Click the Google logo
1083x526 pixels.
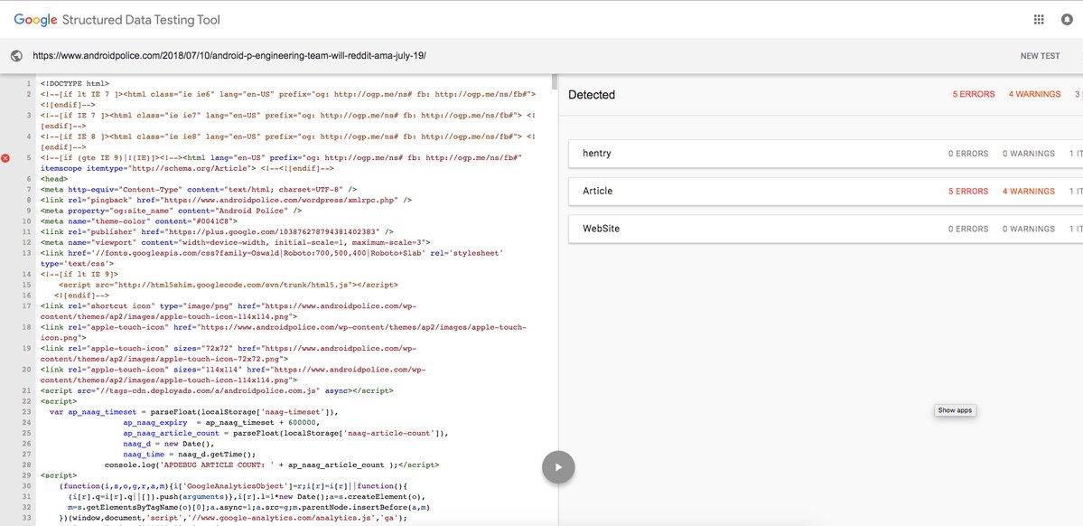click(x=35, y=20)
